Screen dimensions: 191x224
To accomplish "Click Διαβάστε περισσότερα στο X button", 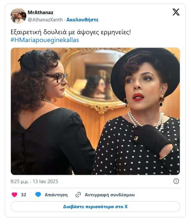I will 95,207.
